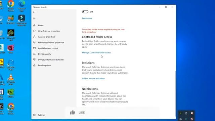Open Settings in the sidebar
The image size is (215, 121).
point(42,115)
